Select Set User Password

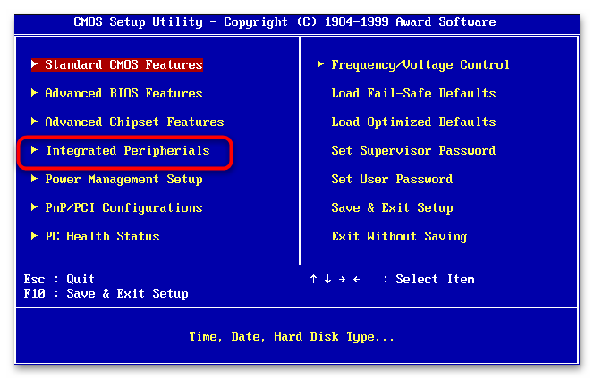point(391,179)
